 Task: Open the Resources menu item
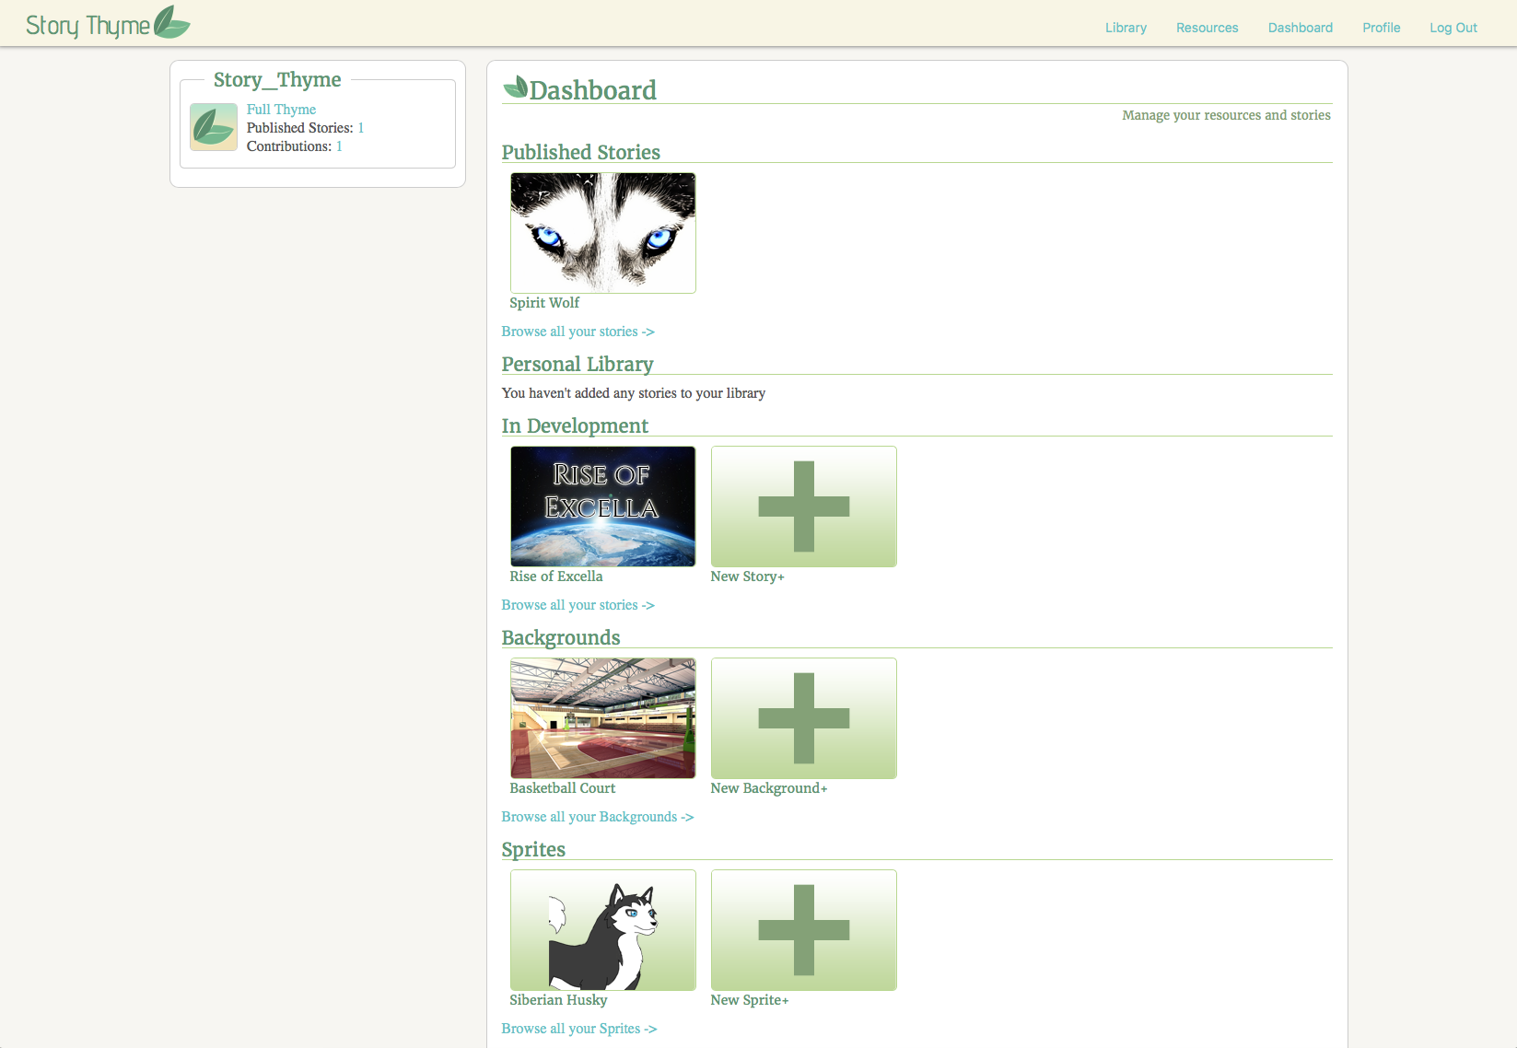point(1207,28)
